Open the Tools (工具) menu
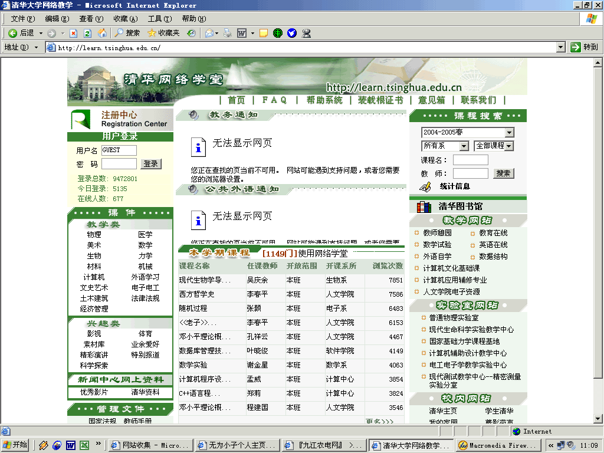The width and height of the screenshot is (604, 453). tap(160, 18)
